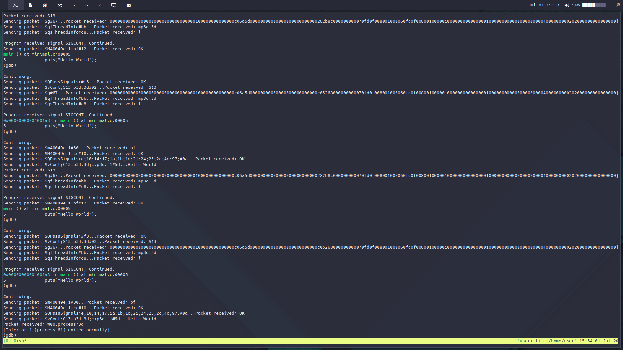Click the Jul 01 15:33 clock
Image resolution: width=623 pixels, height=350 pixels.
tap(544, 5)
